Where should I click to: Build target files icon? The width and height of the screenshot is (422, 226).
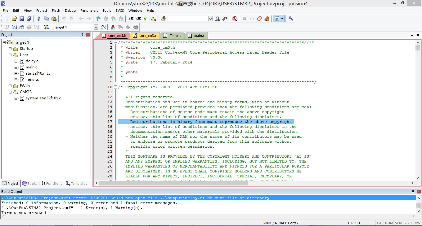(14, 27)
